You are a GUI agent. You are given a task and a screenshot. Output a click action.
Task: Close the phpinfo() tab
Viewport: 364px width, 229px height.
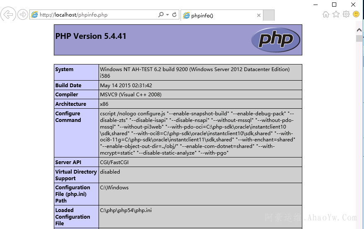click(259, 15)
